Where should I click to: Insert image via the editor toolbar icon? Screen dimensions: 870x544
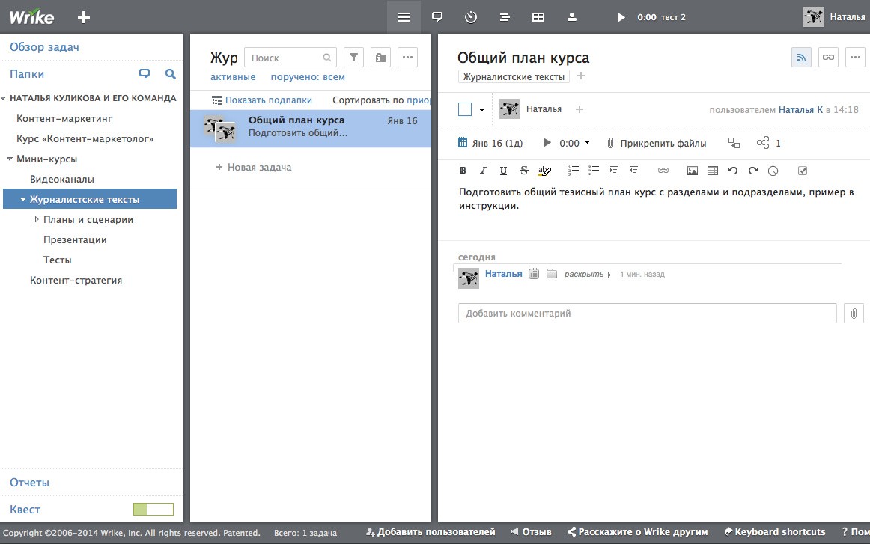(692, 171)
